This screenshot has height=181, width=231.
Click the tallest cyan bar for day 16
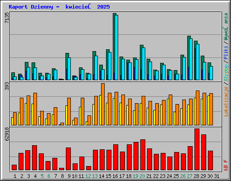coord(116,48)
